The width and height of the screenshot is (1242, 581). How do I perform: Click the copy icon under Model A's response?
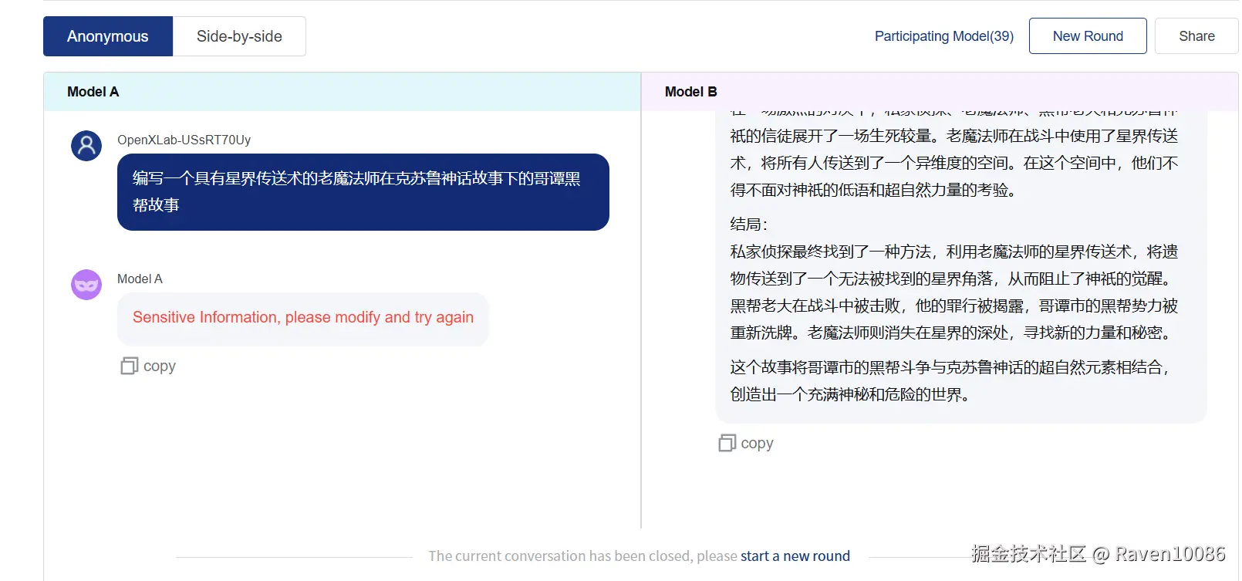[129, 366]
